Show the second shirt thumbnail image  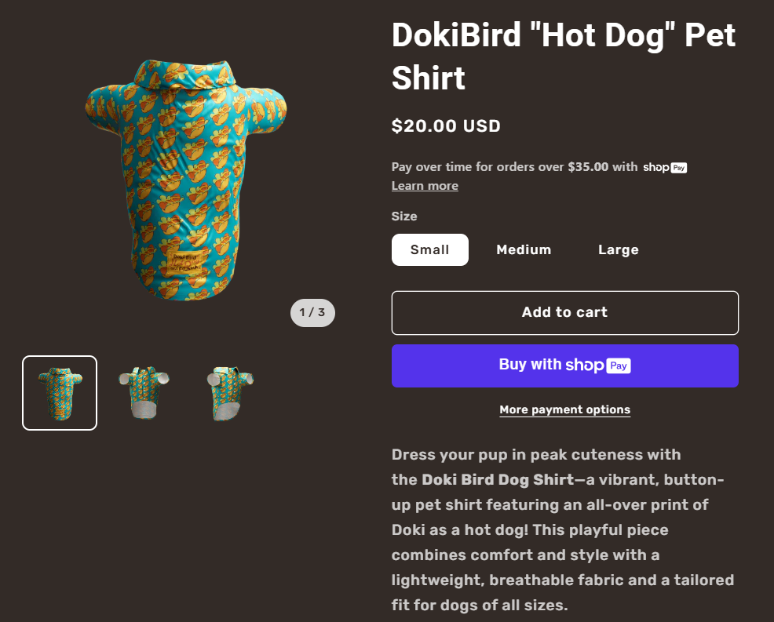[x=144, y=393]
